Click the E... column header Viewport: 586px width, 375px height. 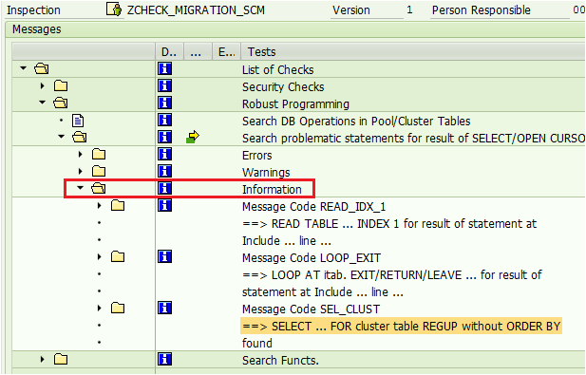coord(226,51)
